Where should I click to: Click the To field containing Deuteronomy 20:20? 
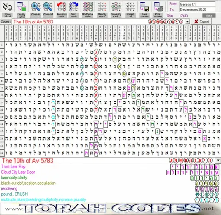[198, 10]
